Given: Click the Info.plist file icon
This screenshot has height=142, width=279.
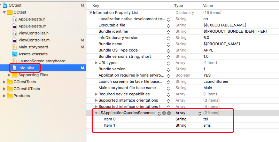Looking at the screenshot, I should (15, 68).
